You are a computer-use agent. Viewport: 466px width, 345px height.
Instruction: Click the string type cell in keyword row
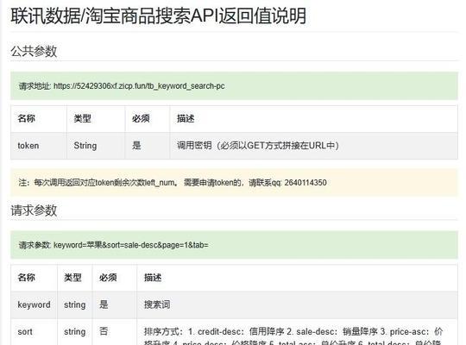(74, 304)
